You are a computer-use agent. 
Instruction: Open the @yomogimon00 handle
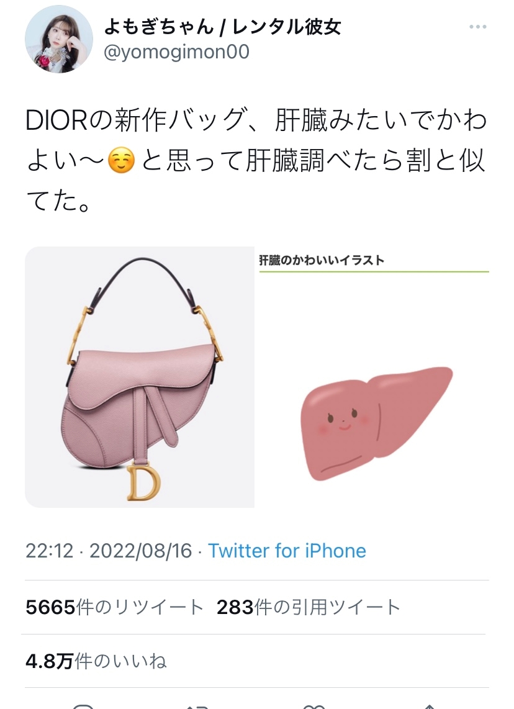click(x=176, y=52)
